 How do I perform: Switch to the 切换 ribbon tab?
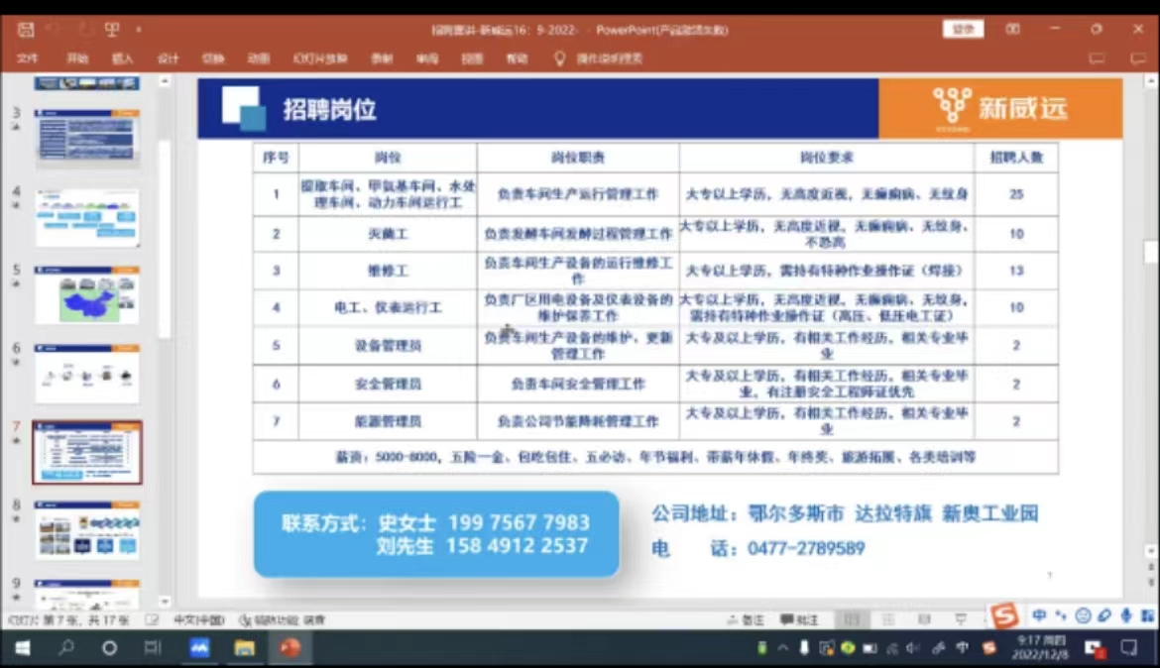[x=213, y=58]
